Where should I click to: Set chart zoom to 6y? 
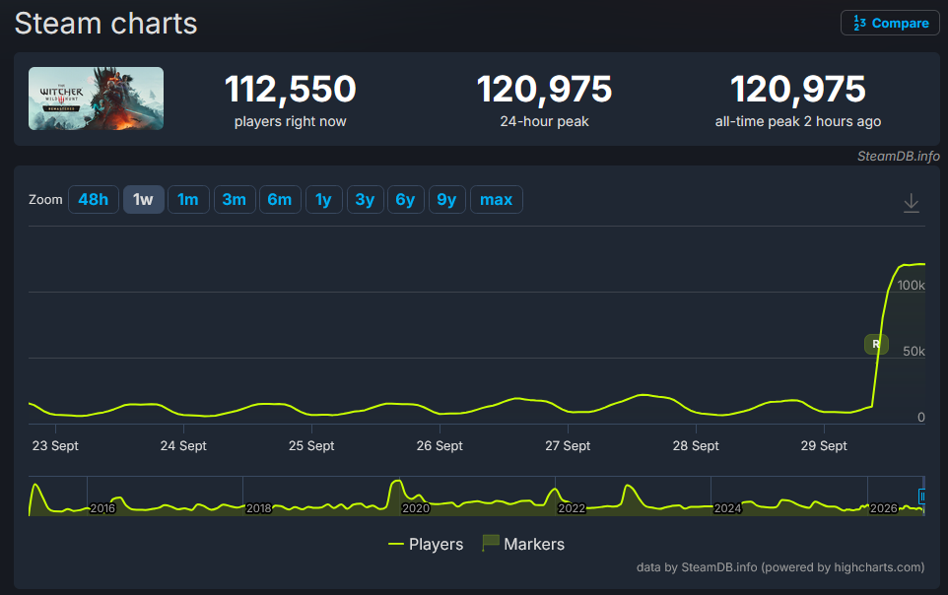[405, 200]
